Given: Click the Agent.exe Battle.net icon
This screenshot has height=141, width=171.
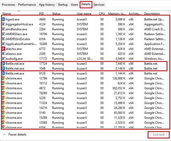Looking at the screenshot, I should pos(3,19).
